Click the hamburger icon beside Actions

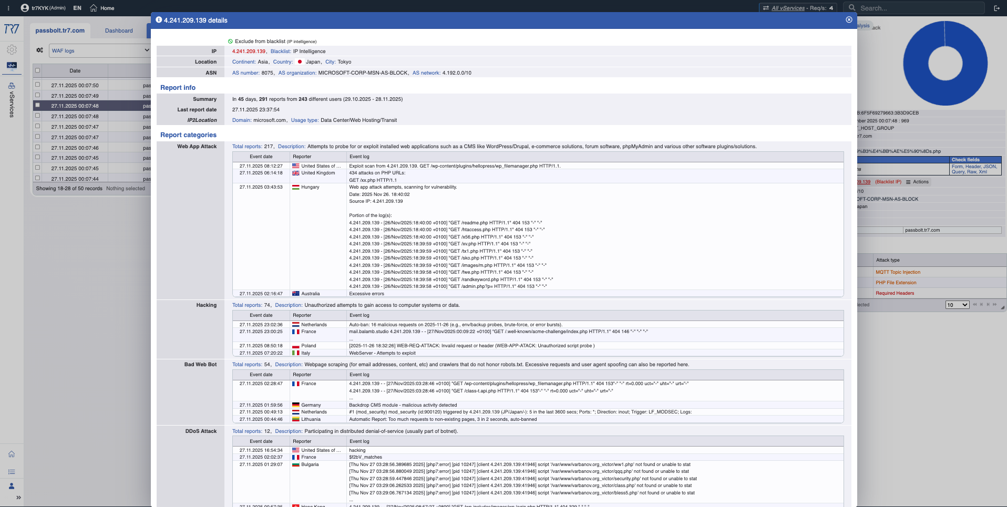point(908,182)
